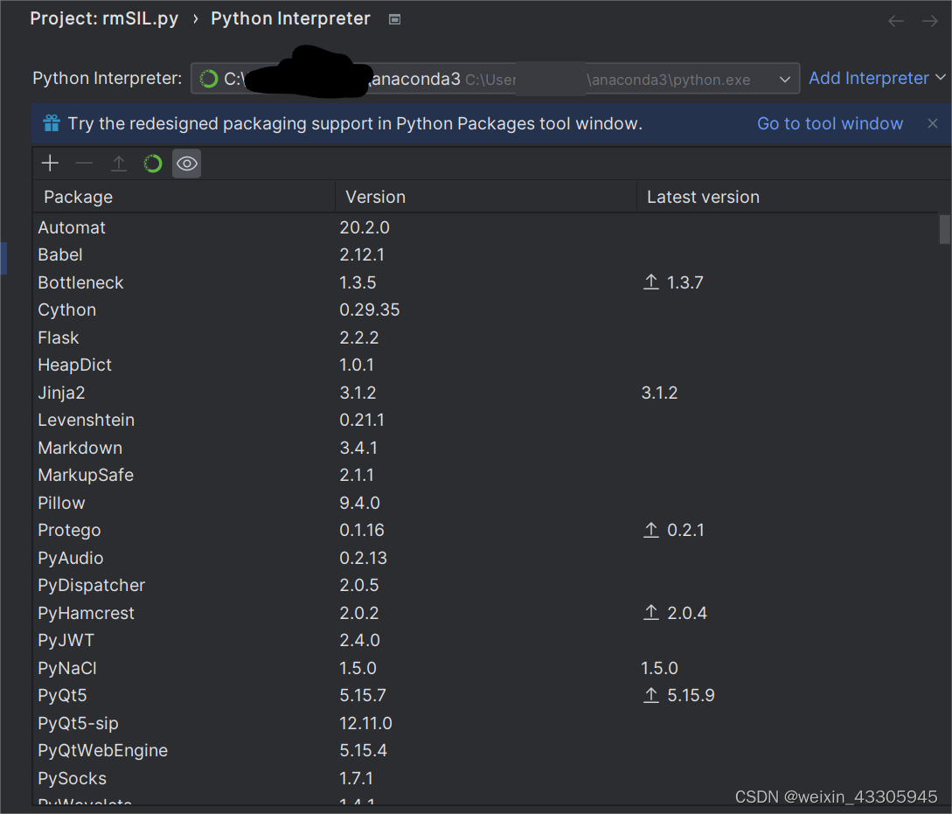Click PyQt5-sip version 12.11.0
952x814 pixels.
click(365, 724)
